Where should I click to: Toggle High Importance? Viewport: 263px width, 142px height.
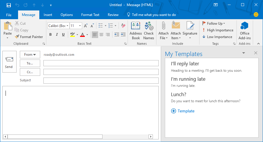click(218, 30)
